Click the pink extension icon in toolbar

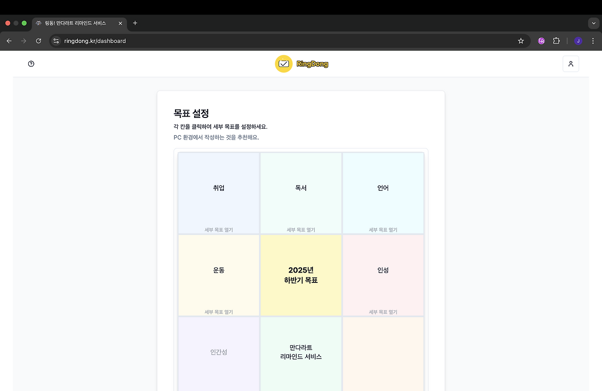(x=541, y=41)
